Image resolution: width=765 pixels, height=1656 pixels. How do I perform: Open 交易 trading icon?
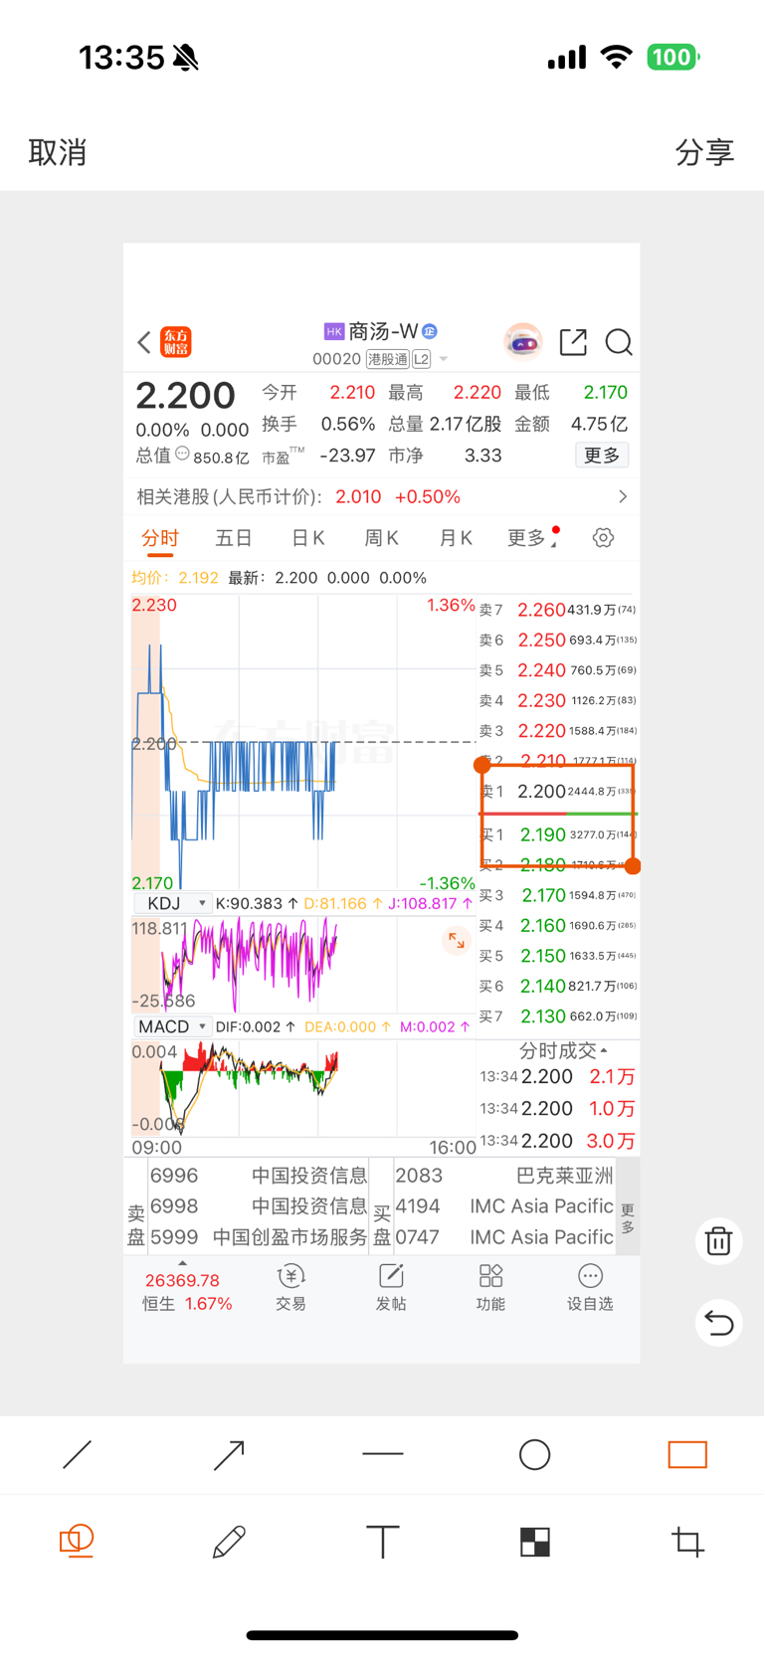click(290, 1288)
